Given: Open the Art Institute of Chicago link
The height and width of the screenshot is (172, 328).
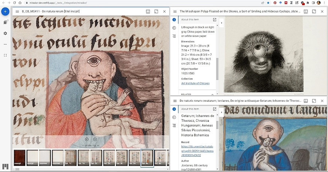Looking at the screenshot, I should click(x=195, y=83).
